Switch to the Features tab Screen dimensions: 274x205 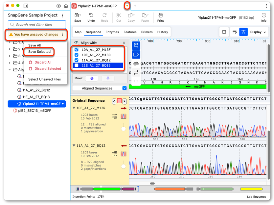(x=130, y=32)
